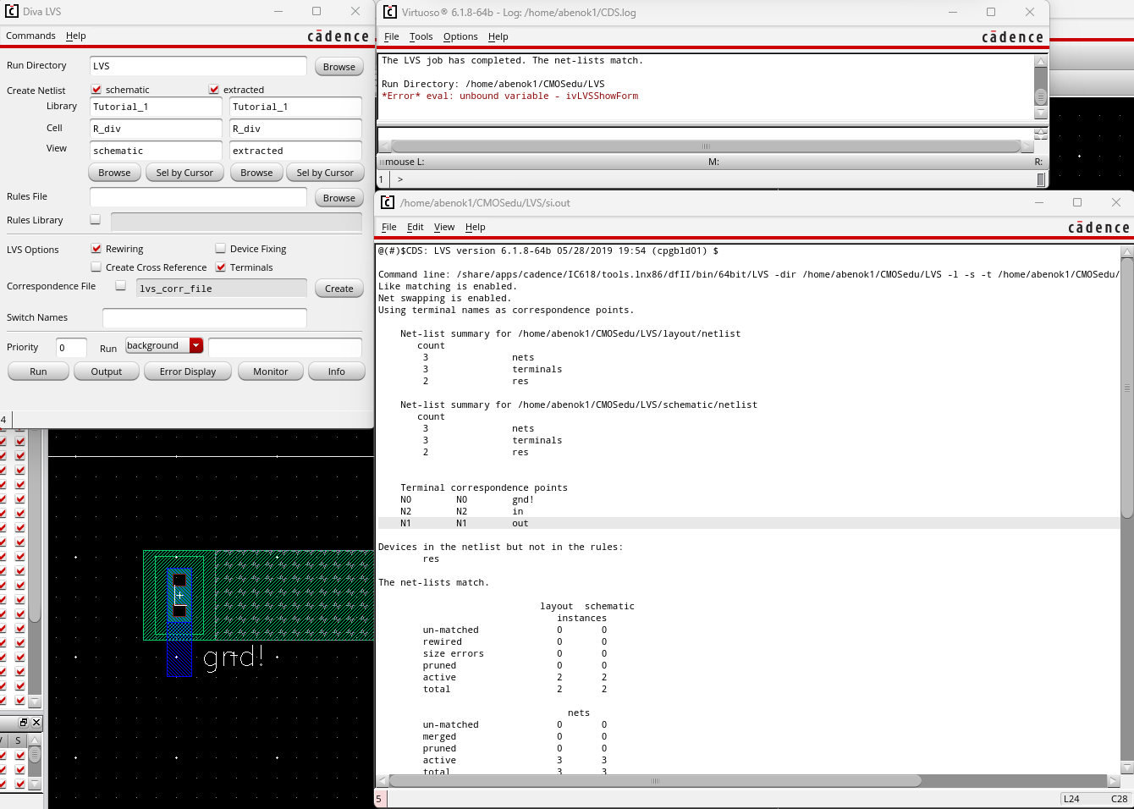Open File menu in Virtuoso log window

coord(392,36)
